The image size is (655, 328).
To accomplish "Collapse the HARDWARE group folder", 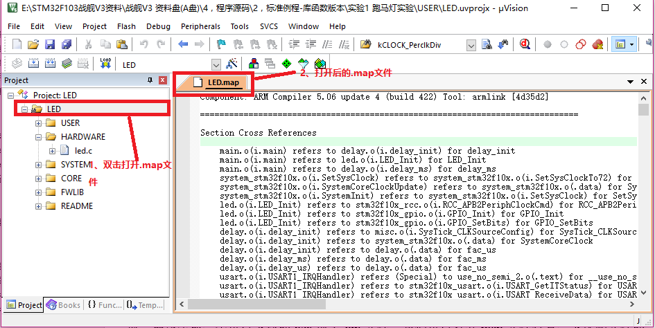I will [x=38, y=137].
